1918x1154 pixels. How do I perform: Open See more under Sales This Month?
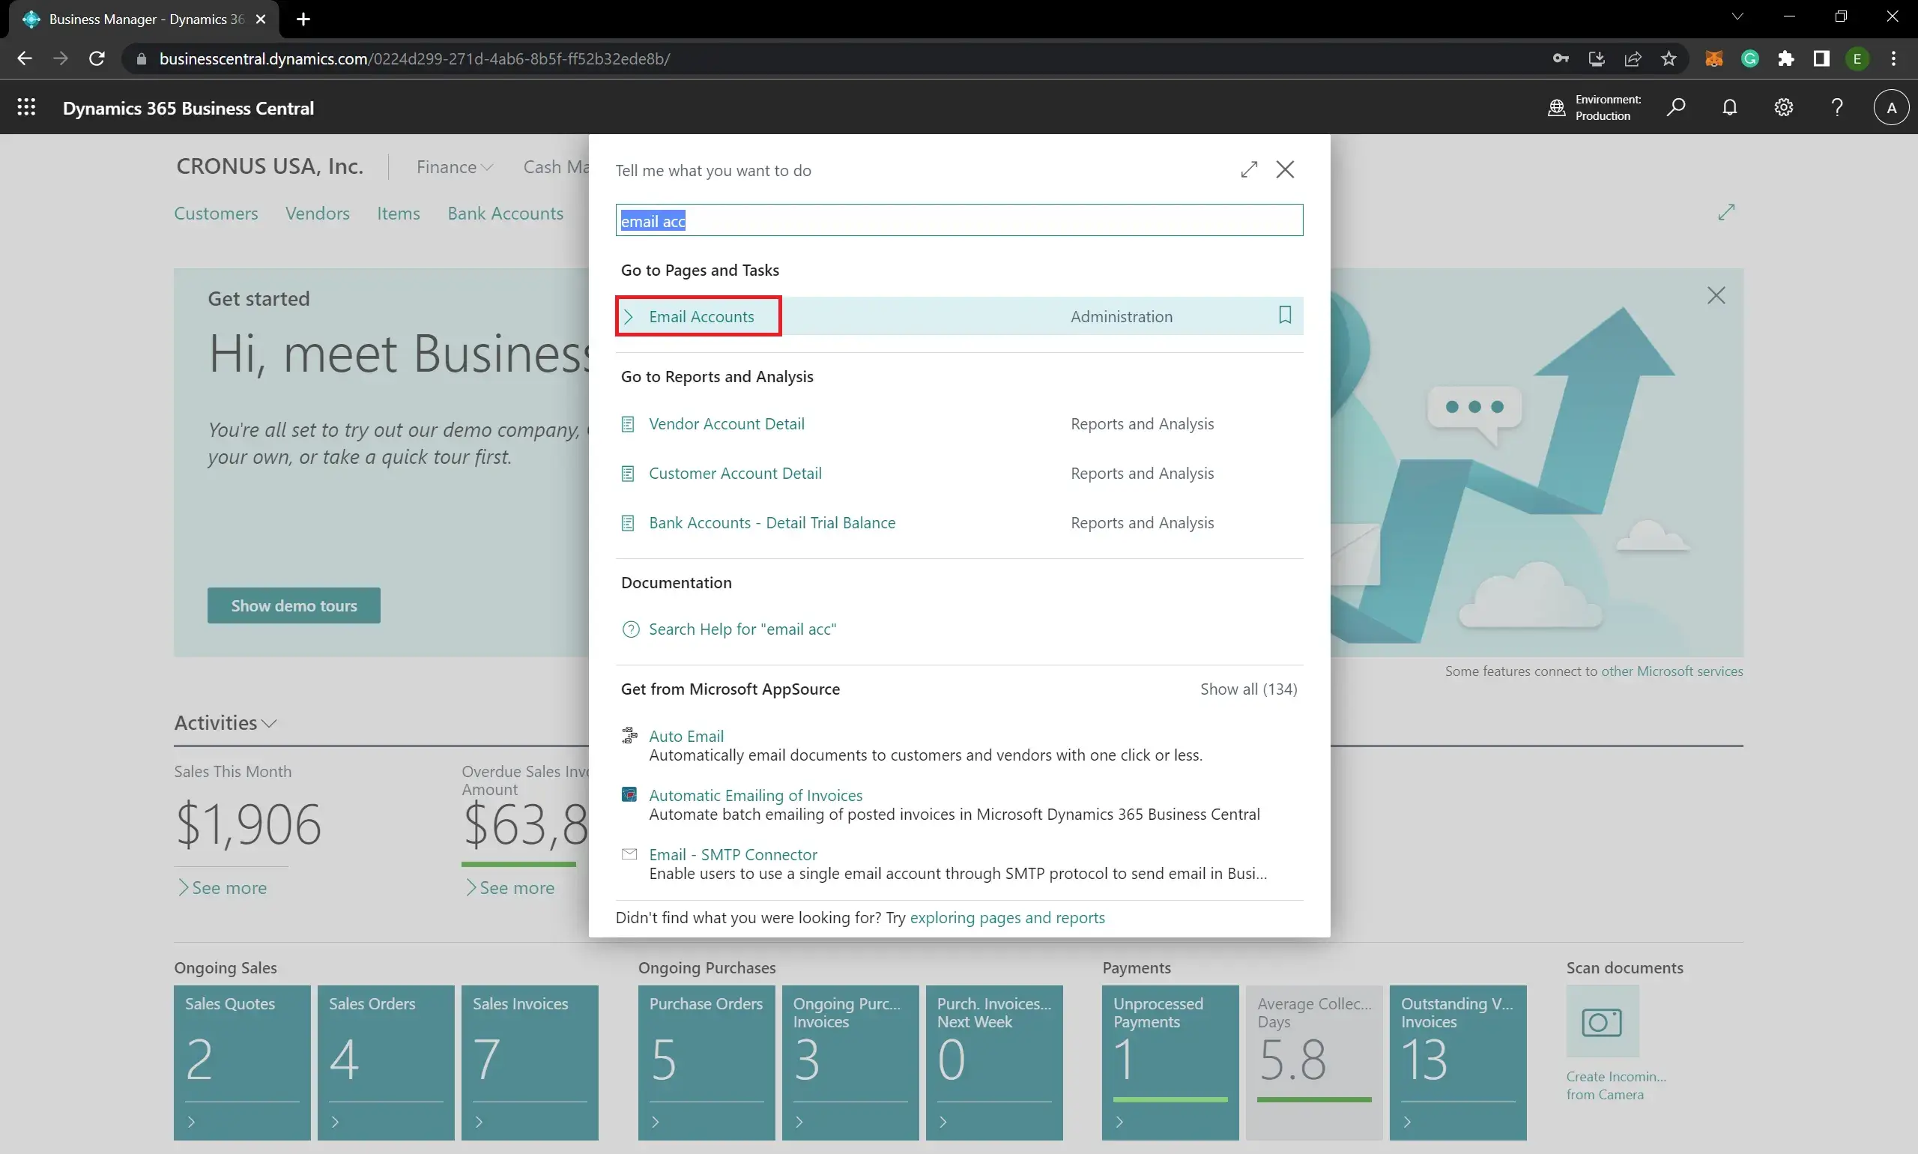(223, 887)
